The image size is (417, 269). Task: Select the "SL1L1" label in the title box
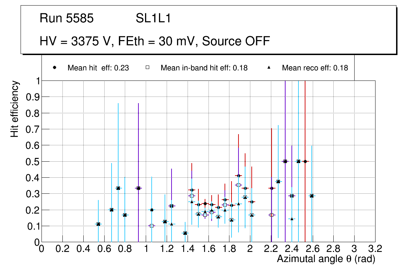[x=153, y=18]
